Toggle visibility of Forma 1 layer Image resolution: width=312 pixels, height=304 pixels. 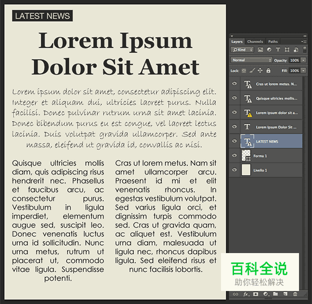coord(235,156)
